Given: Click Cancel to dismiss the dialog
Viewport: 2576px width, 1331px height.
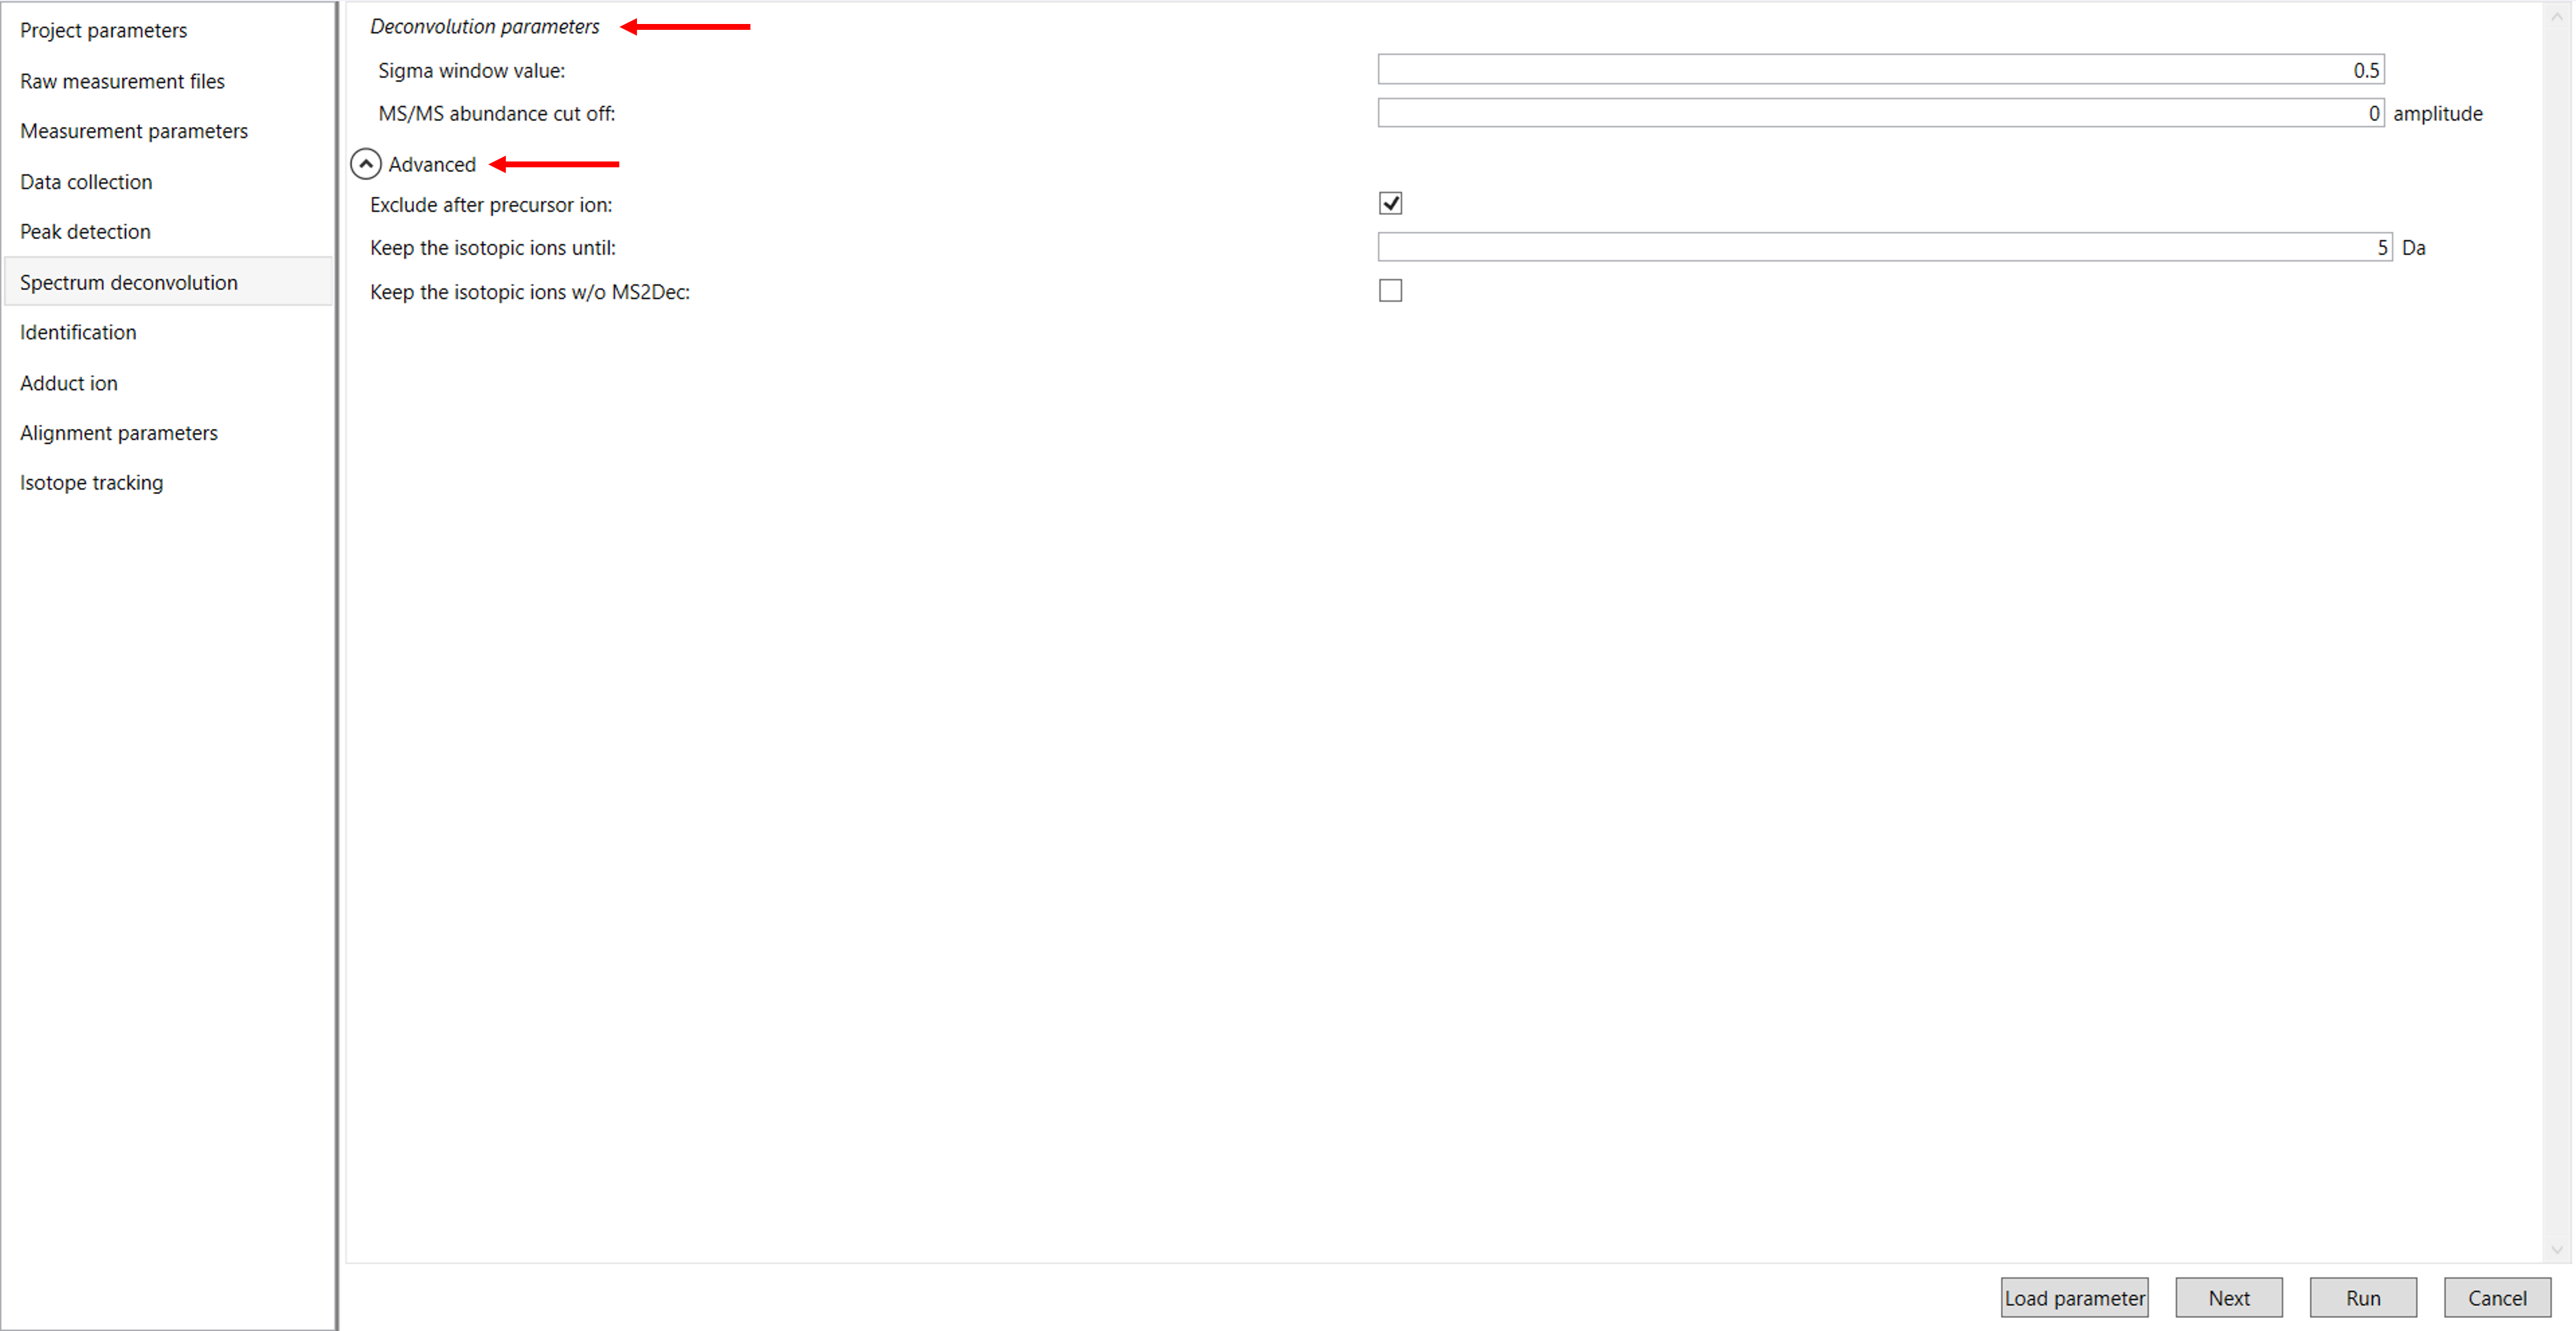Looking at the screenshot, I should point(2496,1297).
